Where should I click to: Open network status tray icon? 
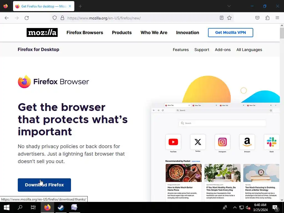[242, 207]
